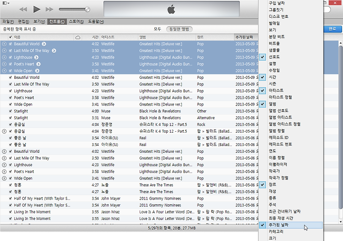Click arrow icon next to highlighted Lighthouse
Screen dimensions: 343x241
(36, 57)
